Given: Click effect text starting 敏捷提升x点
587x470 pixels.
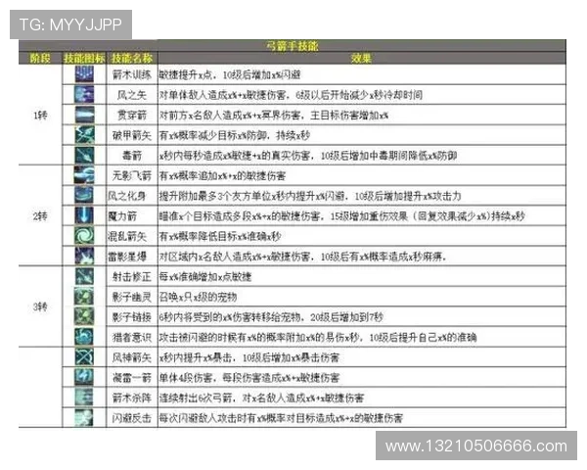Looking at the screenshot, I should pyautogui.click(x=230, y=75).
